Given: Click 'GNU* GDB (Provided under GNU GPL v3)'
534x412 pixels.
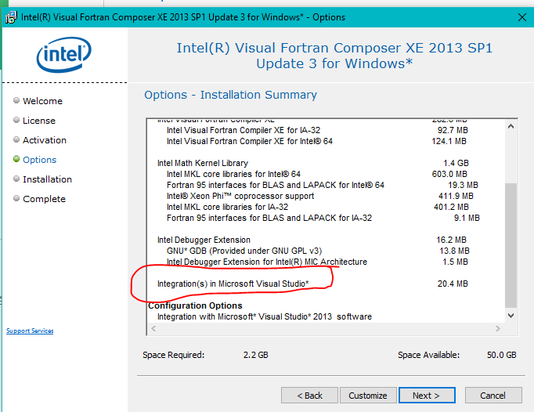Looking at the screenshot, I should coord(244,251).
